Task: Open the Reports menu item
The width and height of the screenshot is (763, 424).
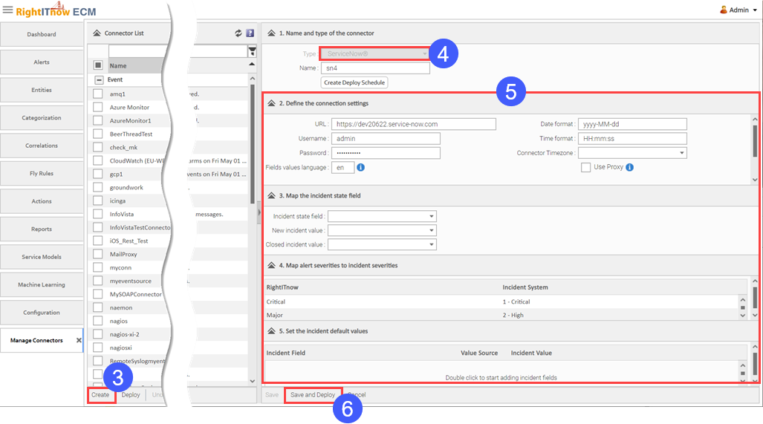Action: click(x=42, y=229)
